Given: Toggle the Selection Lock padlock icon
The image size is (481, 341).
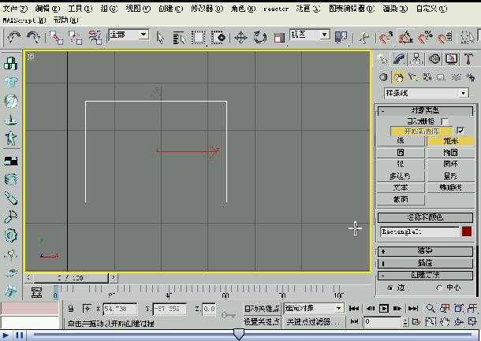Looking at the screenshot, I should tap(71, 309).
